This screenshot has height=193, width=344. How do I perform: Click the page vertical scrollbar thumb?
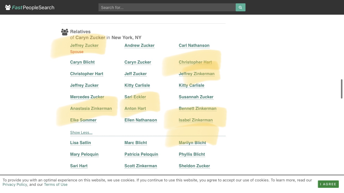point(342,89)
